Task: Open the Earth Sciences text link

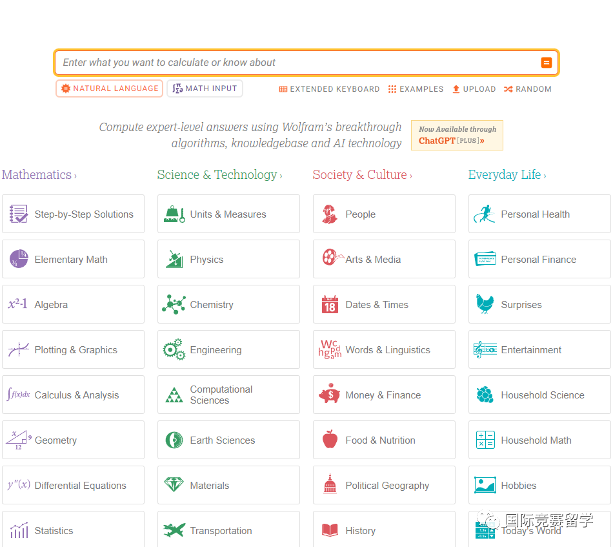Action: 223,440
